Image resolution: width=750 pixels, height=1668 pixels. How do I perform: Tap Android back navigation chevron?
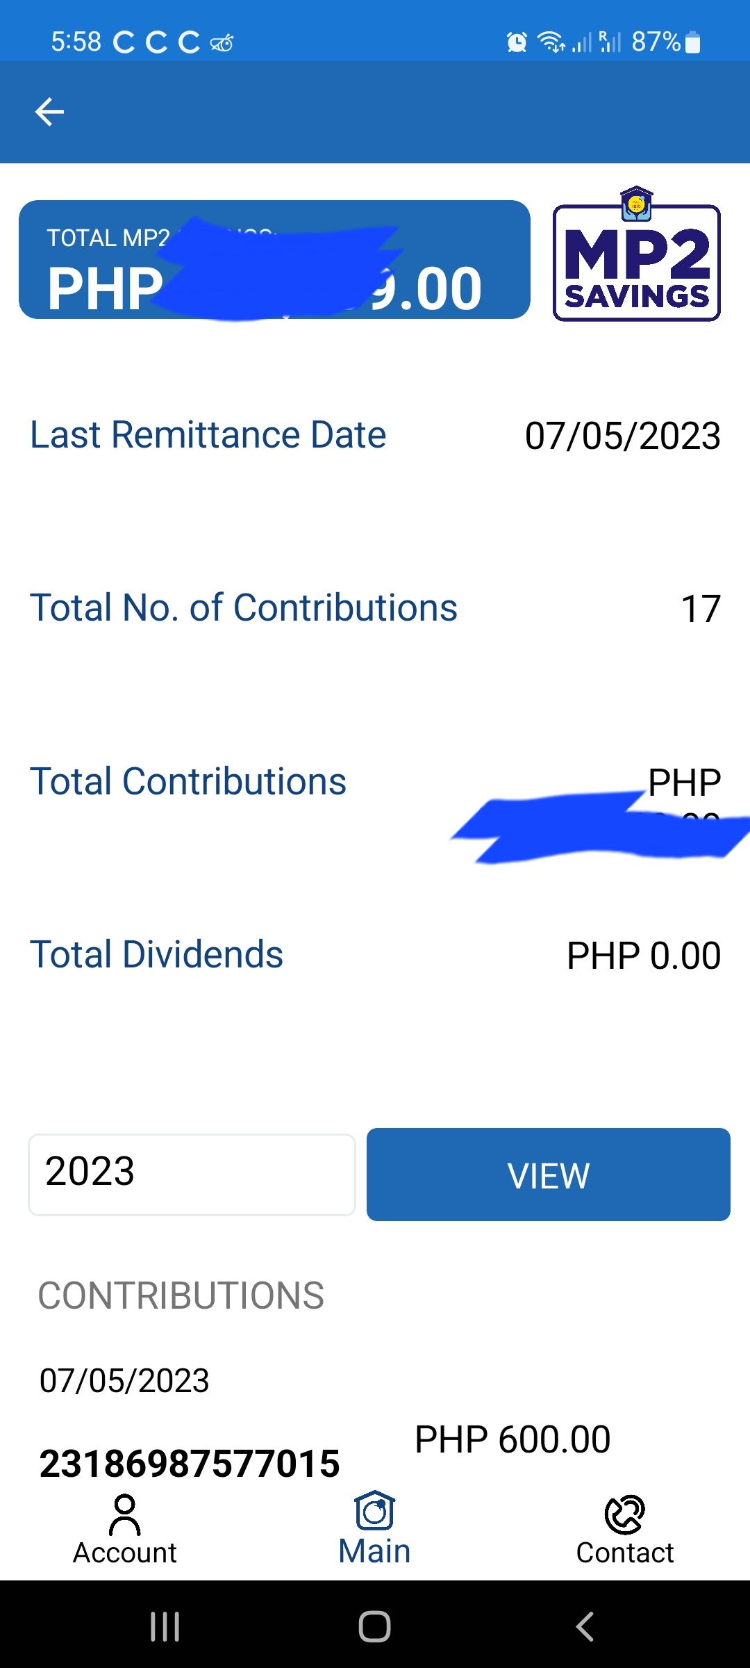click(585, 1626)
